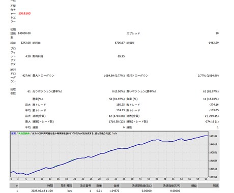Click the red chart error count 1512103

click(24, 13)
